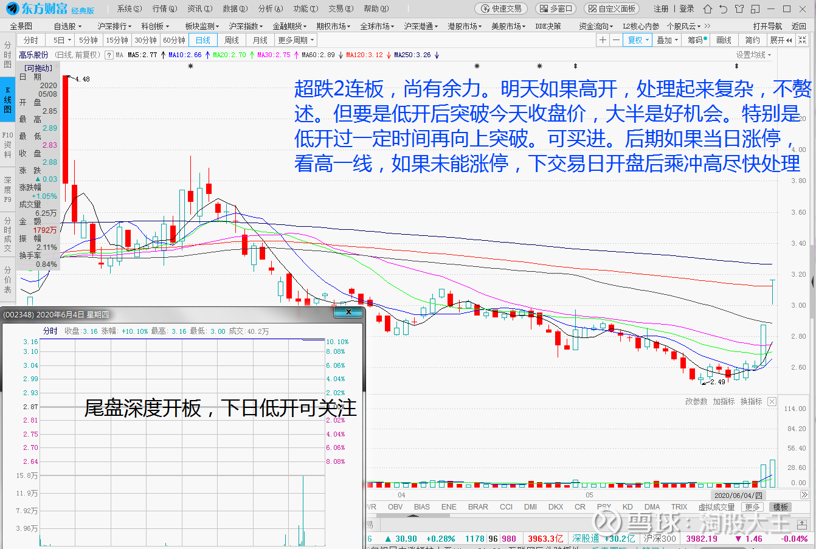
Task: Open the 分析 menu
Action: point(271,9)
